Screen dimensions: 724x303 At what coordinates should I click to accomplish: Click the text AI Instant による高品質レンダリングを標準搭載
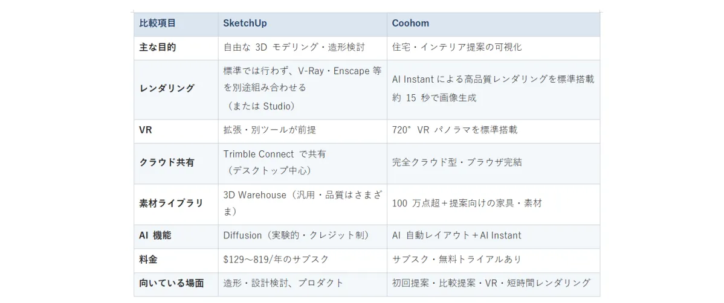[x=493, y=79]
